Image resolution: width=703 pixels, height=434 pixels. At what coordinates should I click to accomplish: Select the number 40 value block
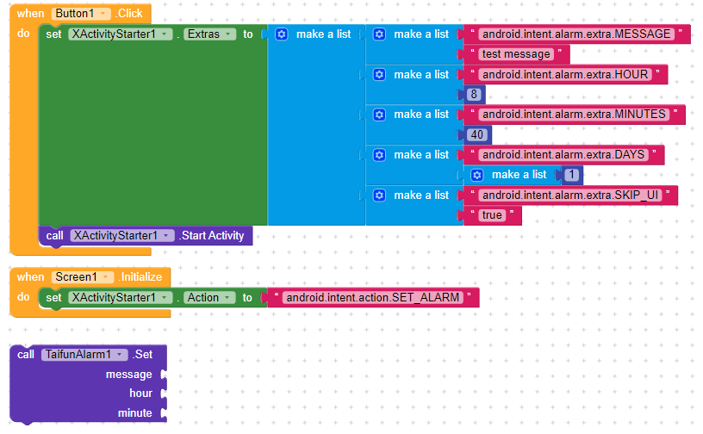[x=477, y=134]
